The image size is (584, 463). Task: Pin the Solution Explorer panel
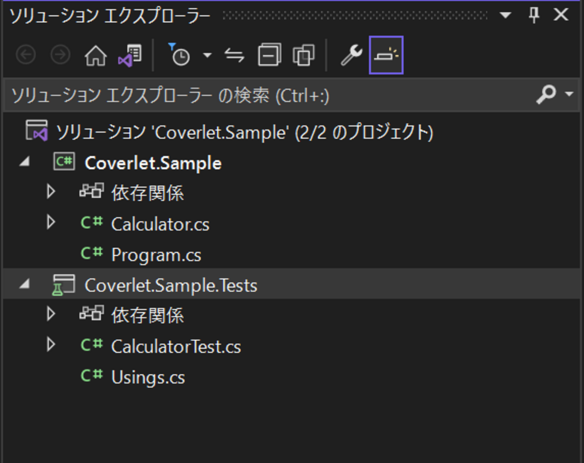[x=534, y=15]
